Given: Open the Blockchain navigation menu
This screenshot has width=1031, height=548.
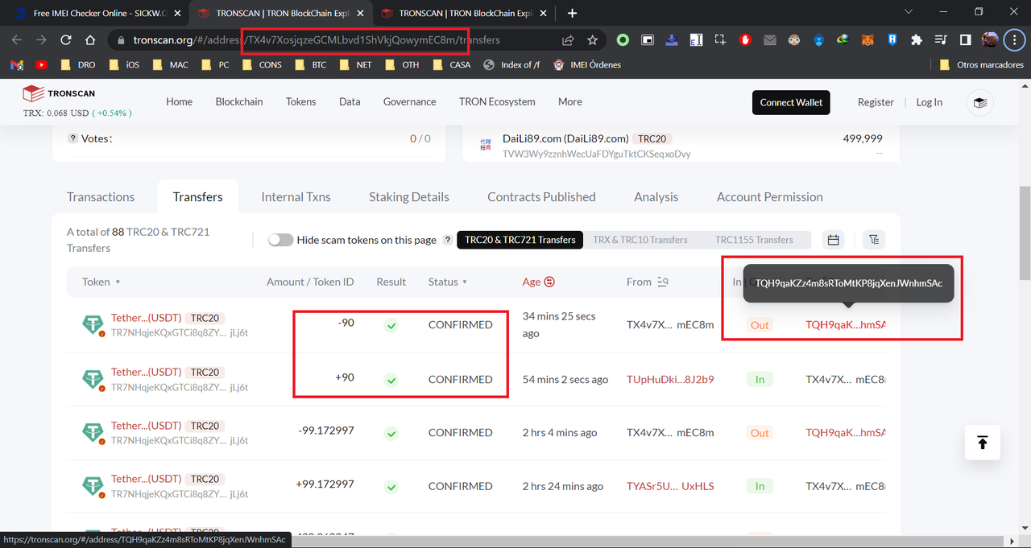Looking at the screenshot, I should [x=239, y=101].
